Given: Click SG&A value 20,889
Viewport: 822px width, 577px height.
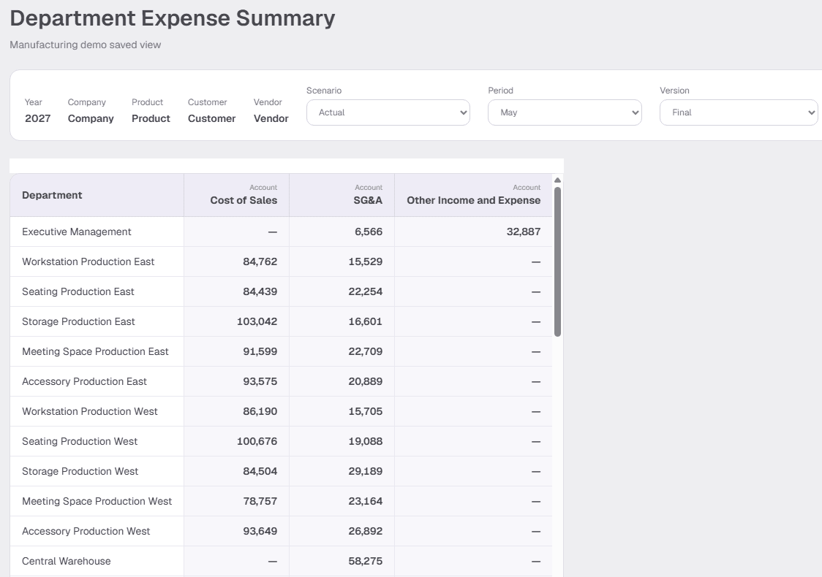Looking at the screenshot, I should coord(366,381).
